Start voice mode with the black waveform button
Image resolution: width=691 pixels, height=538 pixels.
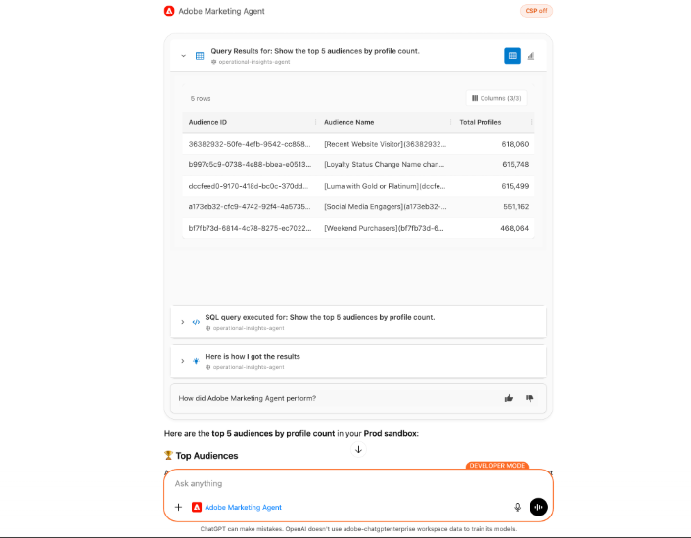[x=538, y=507]
